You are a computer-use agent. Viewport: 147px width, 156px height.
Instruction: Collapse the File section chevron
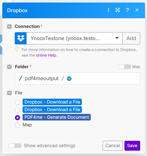coord(9,93)
